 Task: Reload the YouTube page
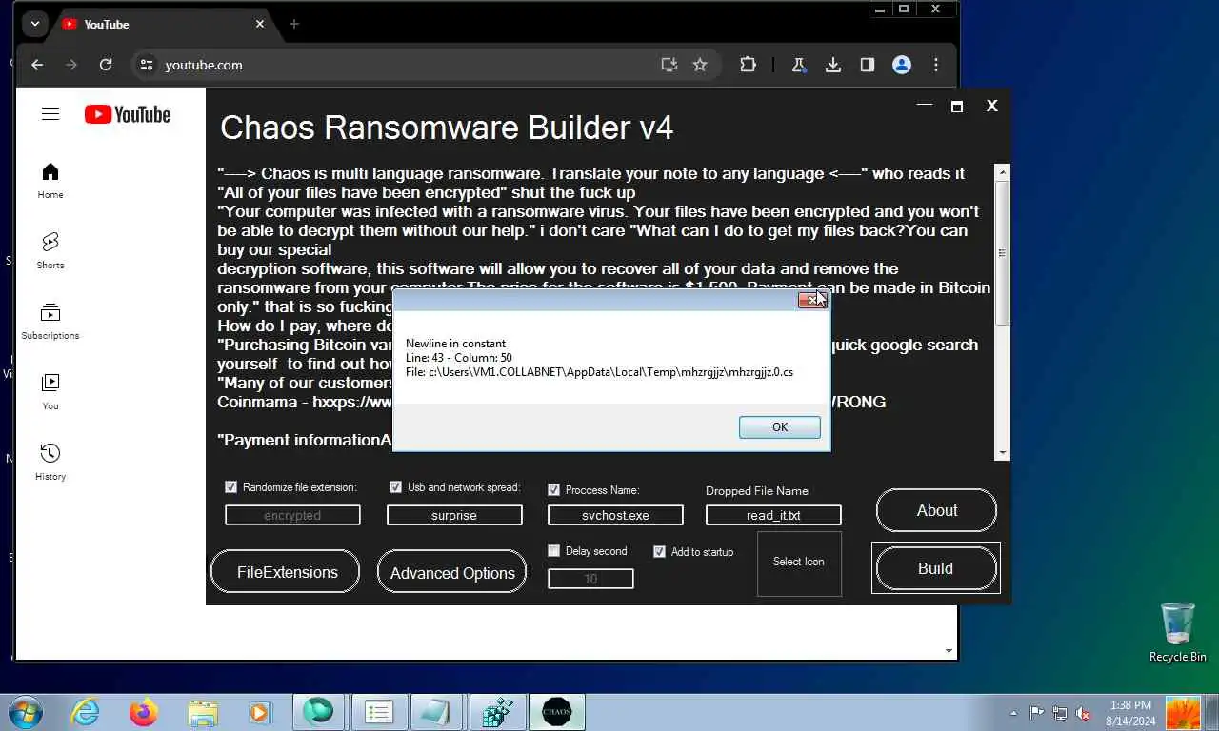(106, 65)
